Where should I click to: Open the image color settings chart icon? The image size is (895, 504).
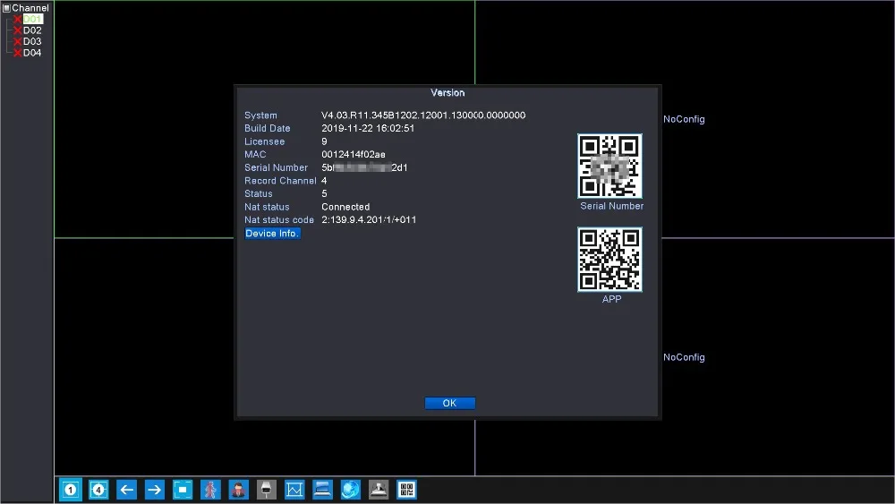tap(294, 490)
